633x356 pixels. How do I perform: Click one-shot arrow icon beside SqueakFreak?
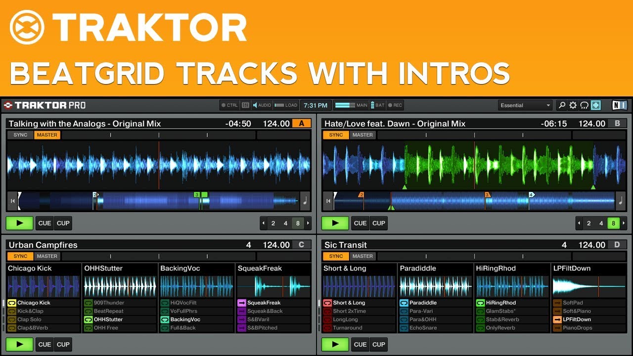point(242,303)
